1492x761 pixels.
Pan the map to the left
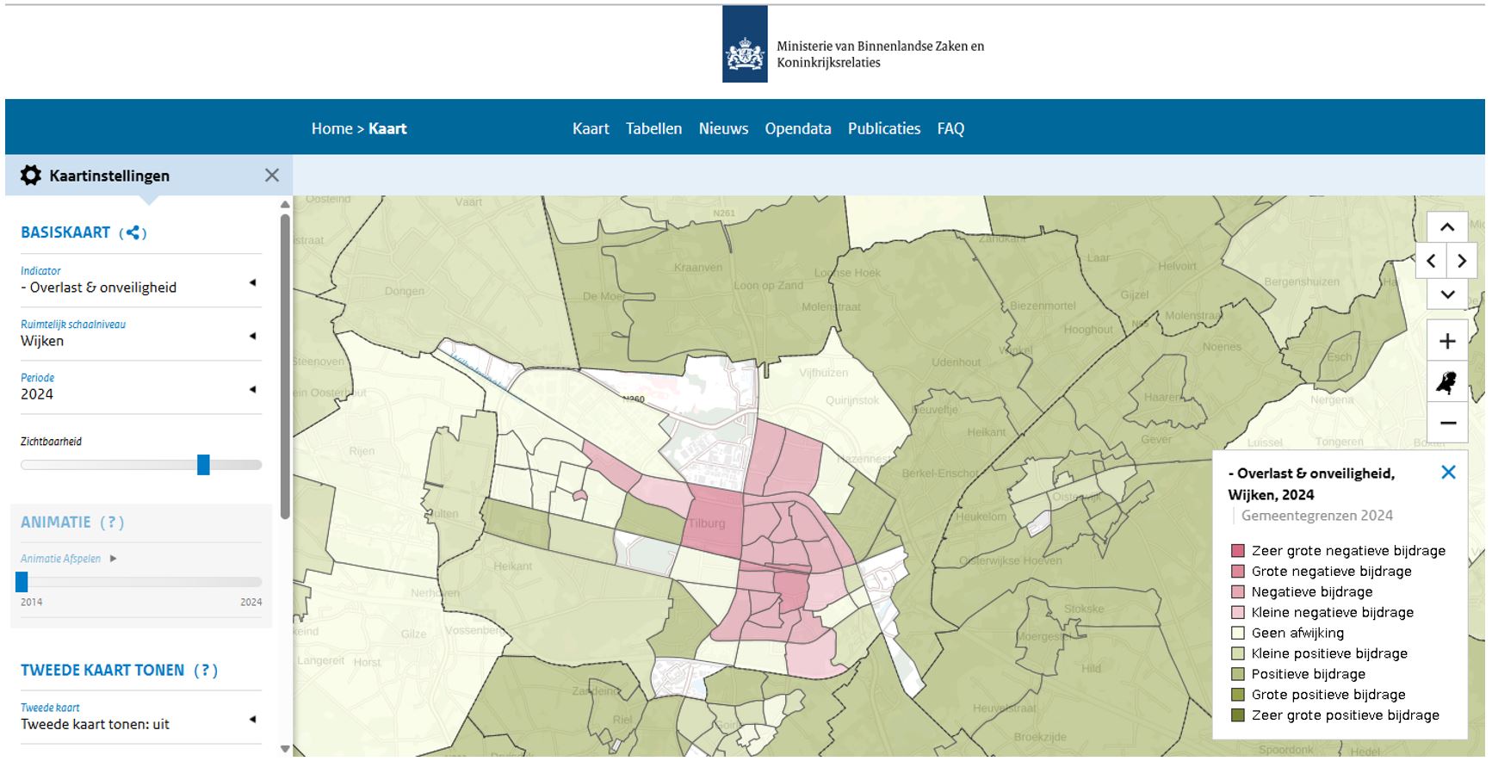[1431, 261]
